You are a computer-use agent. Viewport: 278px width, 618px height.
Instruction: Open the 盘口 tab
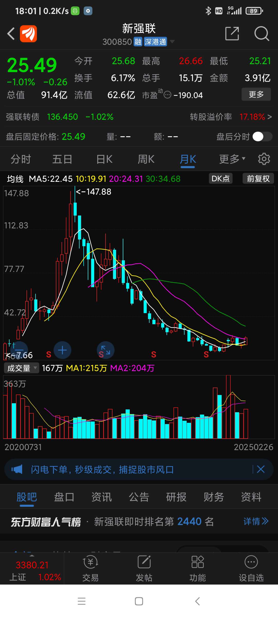pyautogui.click(x=64, y=497)
